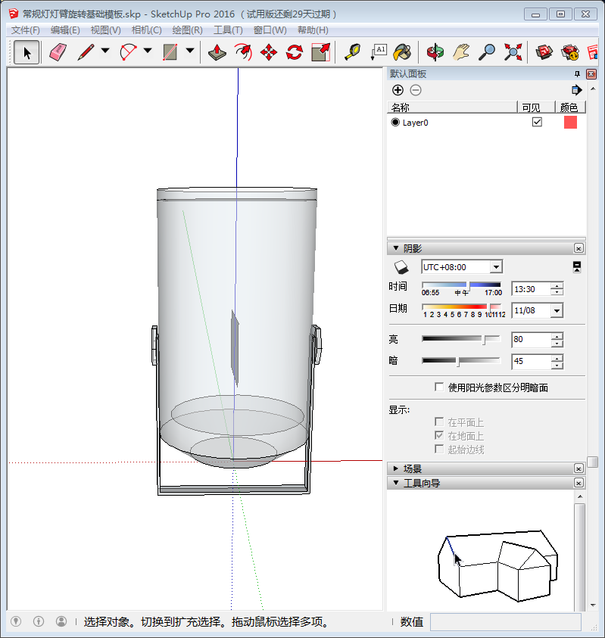Select the Move tool
The width and height of the screenshot is (605, 638).
(x=269, y=51)
